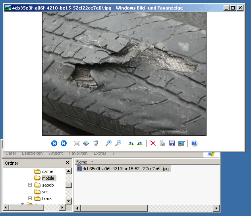The image size is (251, 216).
Task: Expand the sapdb folder tree node
Action: pos(30,185)
